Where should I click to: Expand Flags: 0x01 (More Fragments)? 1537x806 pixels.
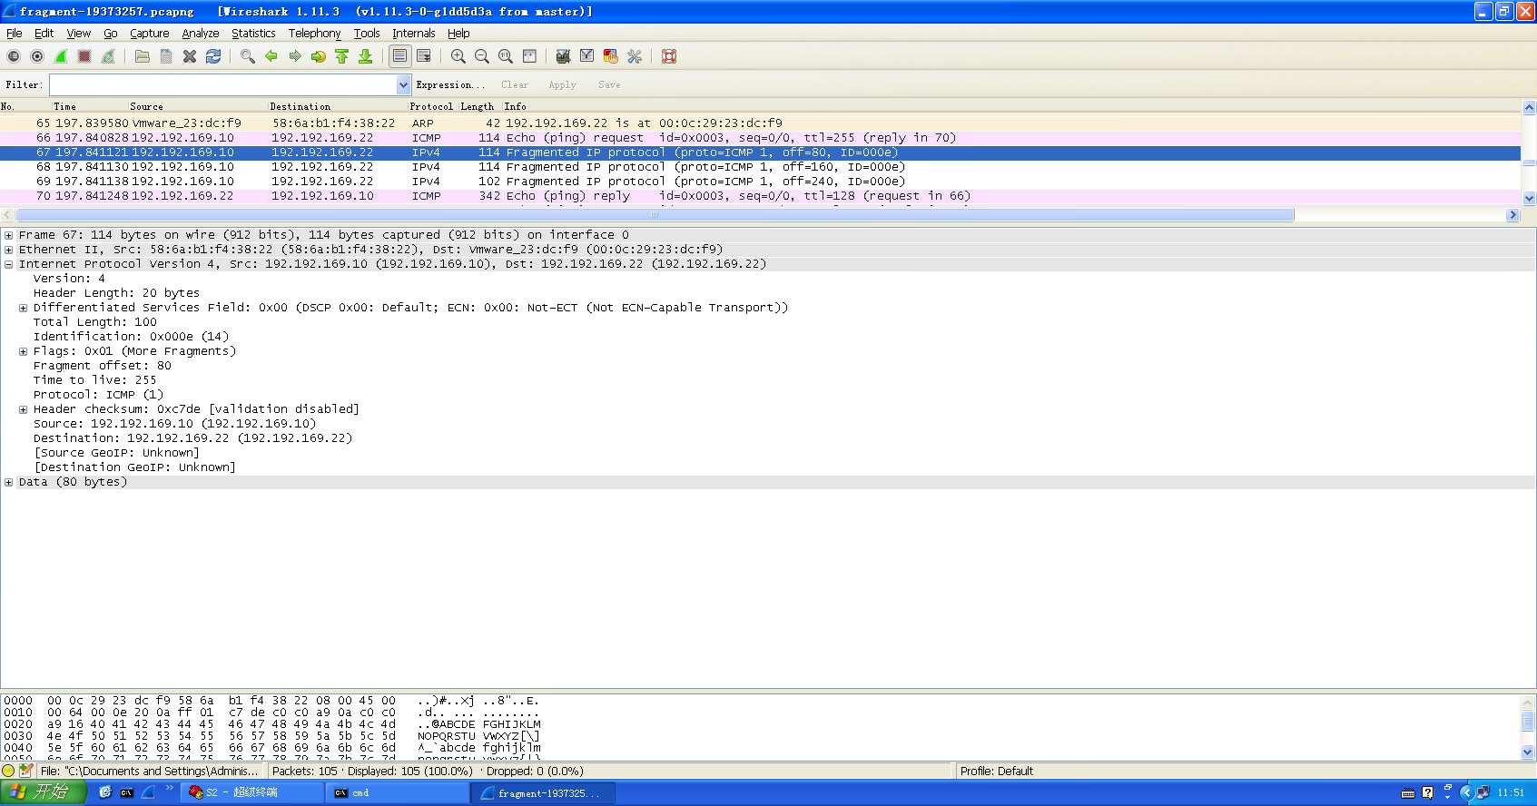[x=23, y=351]
